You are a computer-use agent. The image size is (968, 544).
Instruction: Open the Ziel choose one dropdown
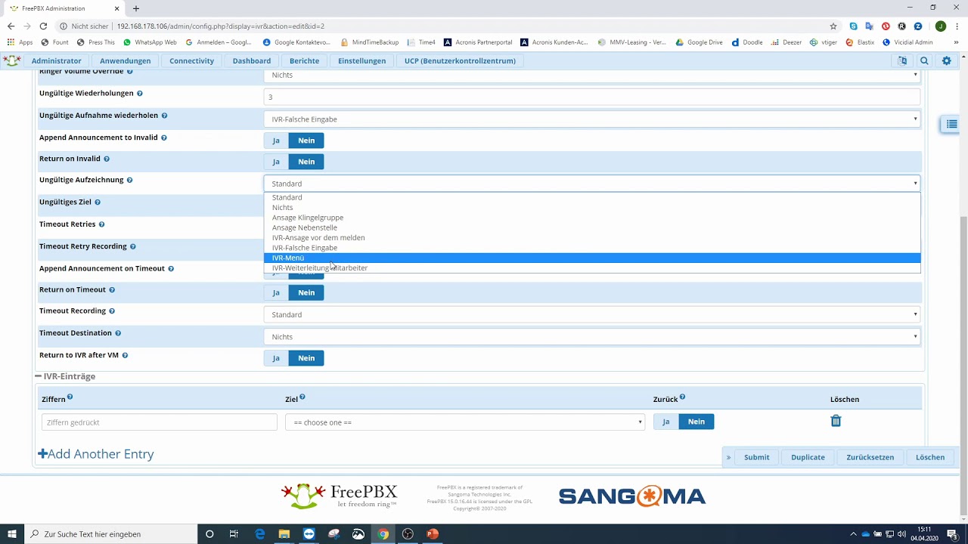[465, 422]
